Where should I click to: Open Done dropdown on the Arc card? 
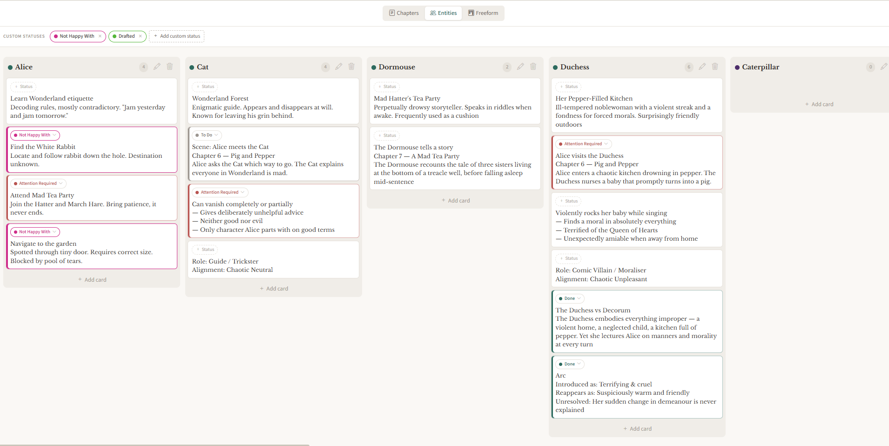570,364
